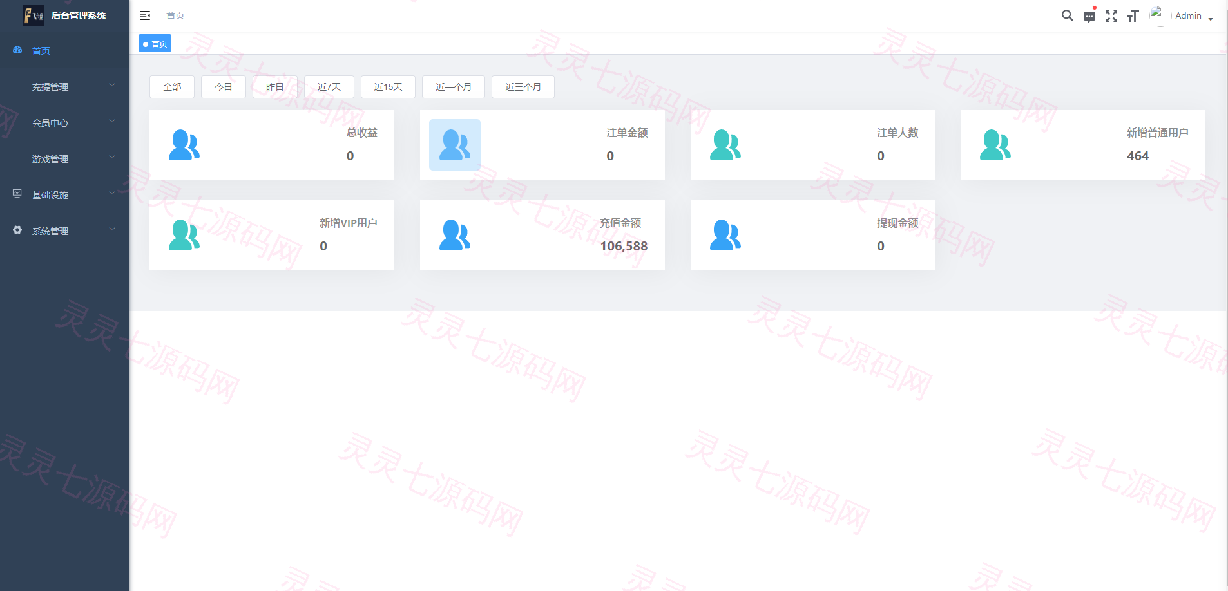The image size is (1228, 591).
Task: Click the 总收益 users icon
Action: tap(184, 145)
